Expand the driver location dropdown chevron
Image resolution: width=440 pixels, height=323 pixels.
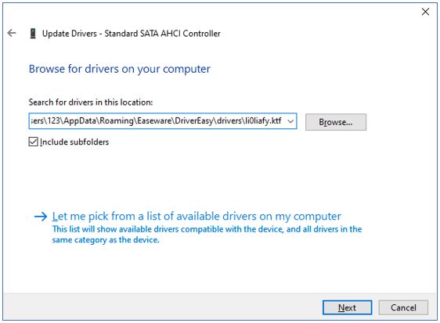coord(290,121)
